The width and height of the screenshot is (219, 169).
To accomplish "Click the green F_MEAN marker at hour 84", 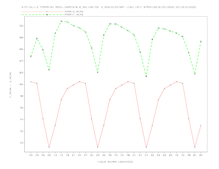I will point(201,41).
